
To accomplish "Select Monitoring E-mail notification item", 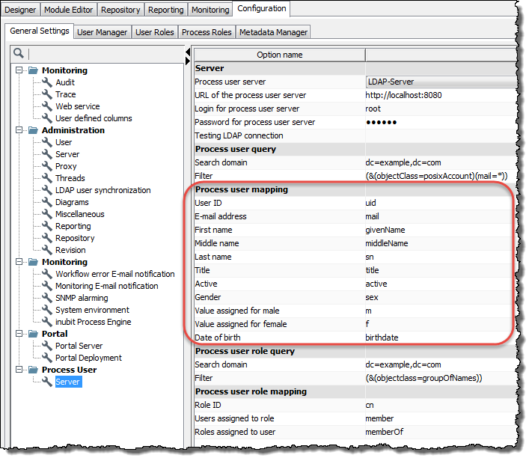I will click(x=107, y=286).
